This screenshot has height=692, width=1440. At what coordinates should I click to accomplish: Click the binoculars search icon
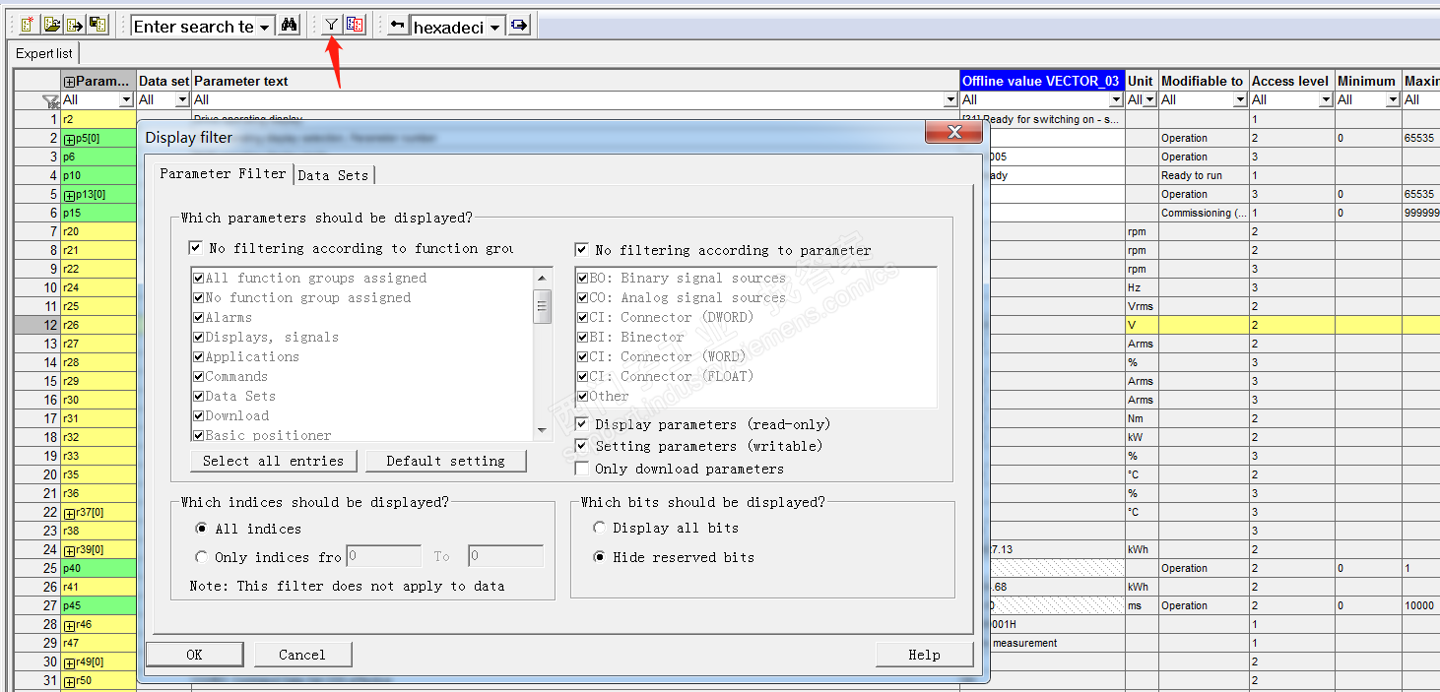coord(289,26)
